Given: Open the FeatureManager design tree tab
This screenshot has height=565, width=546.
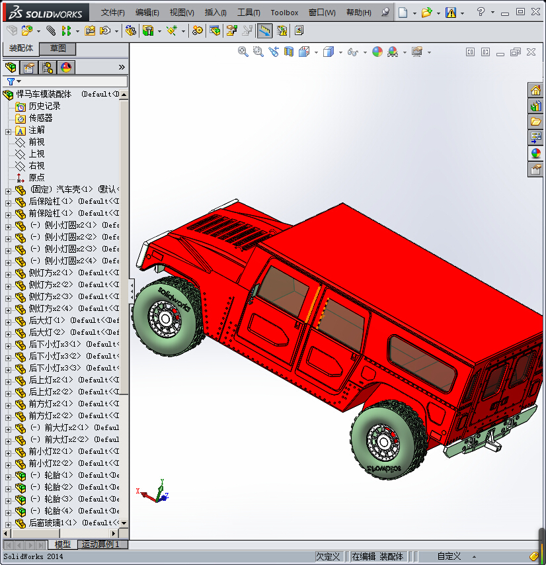Looking at the screenshot, I should [x=11, y=67].
